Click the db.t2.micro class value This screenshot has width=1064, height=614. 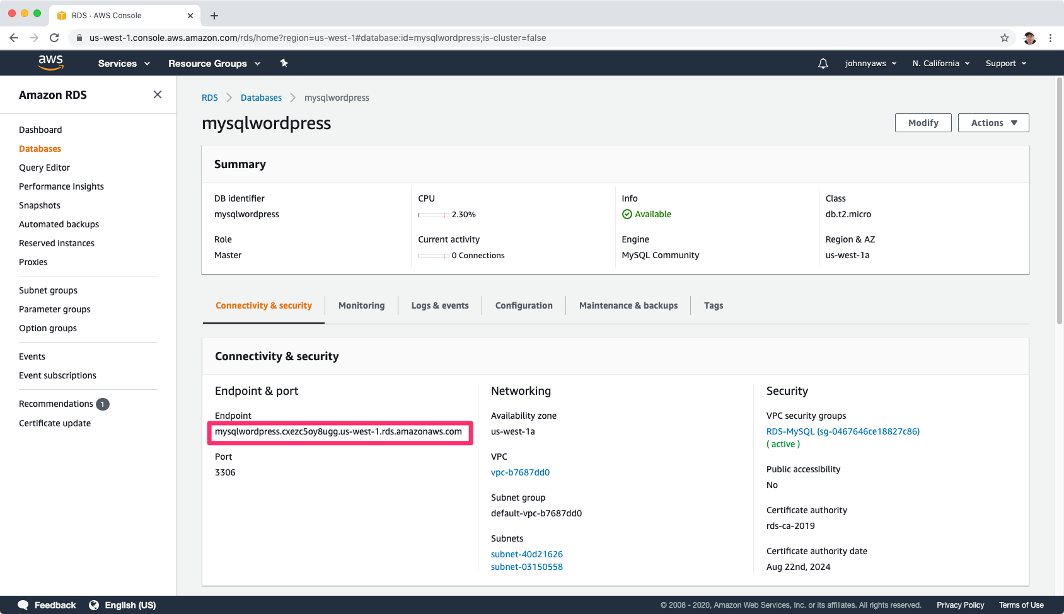click(x=848, y=214)
